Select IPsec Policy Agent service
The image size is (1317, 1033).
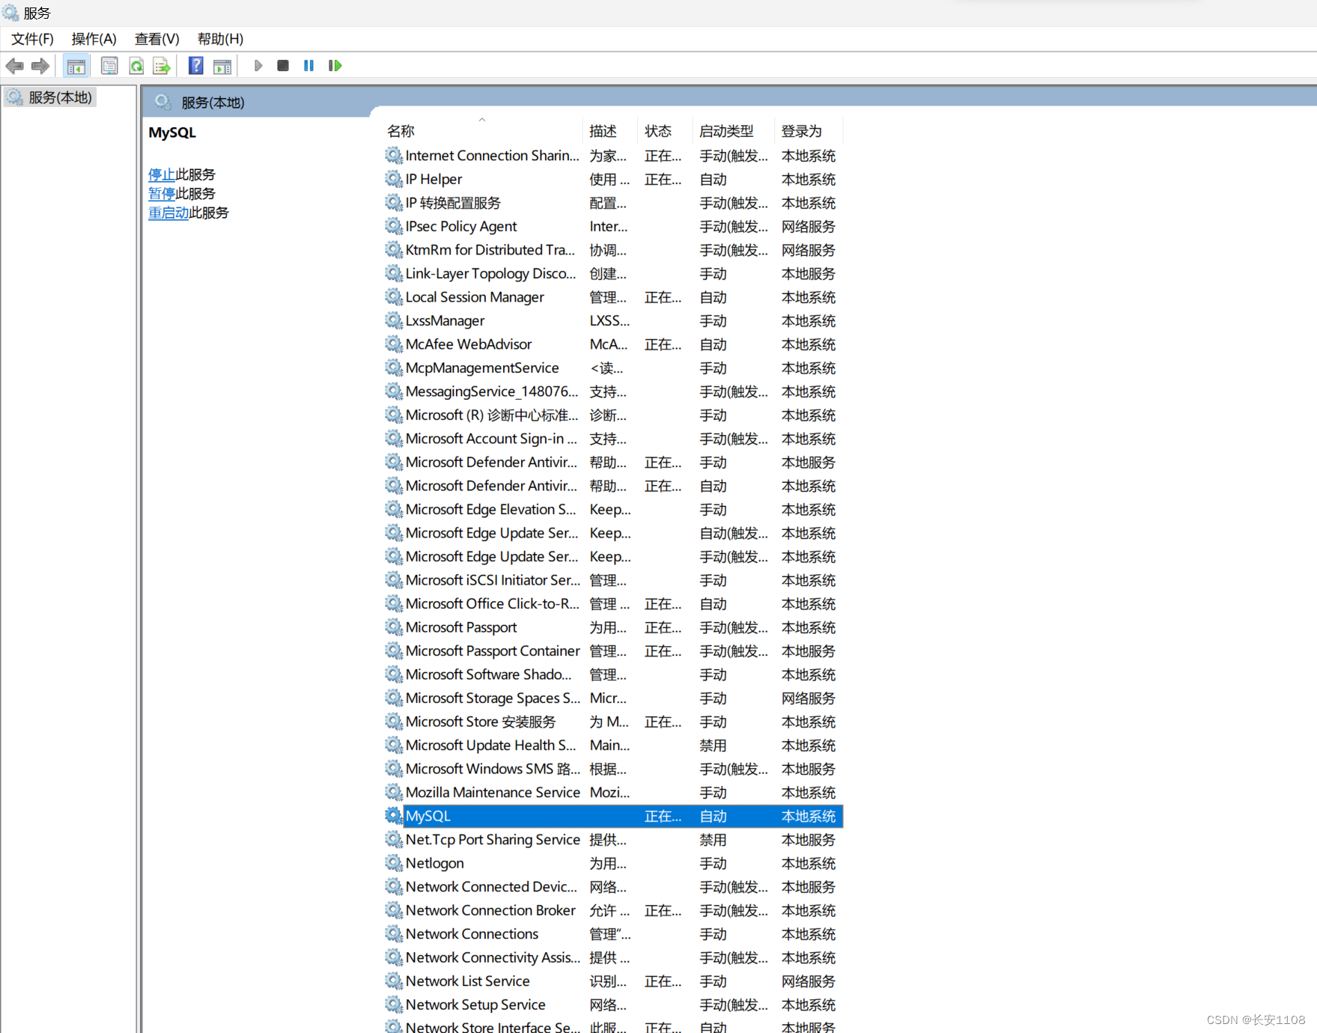(614, 226)
